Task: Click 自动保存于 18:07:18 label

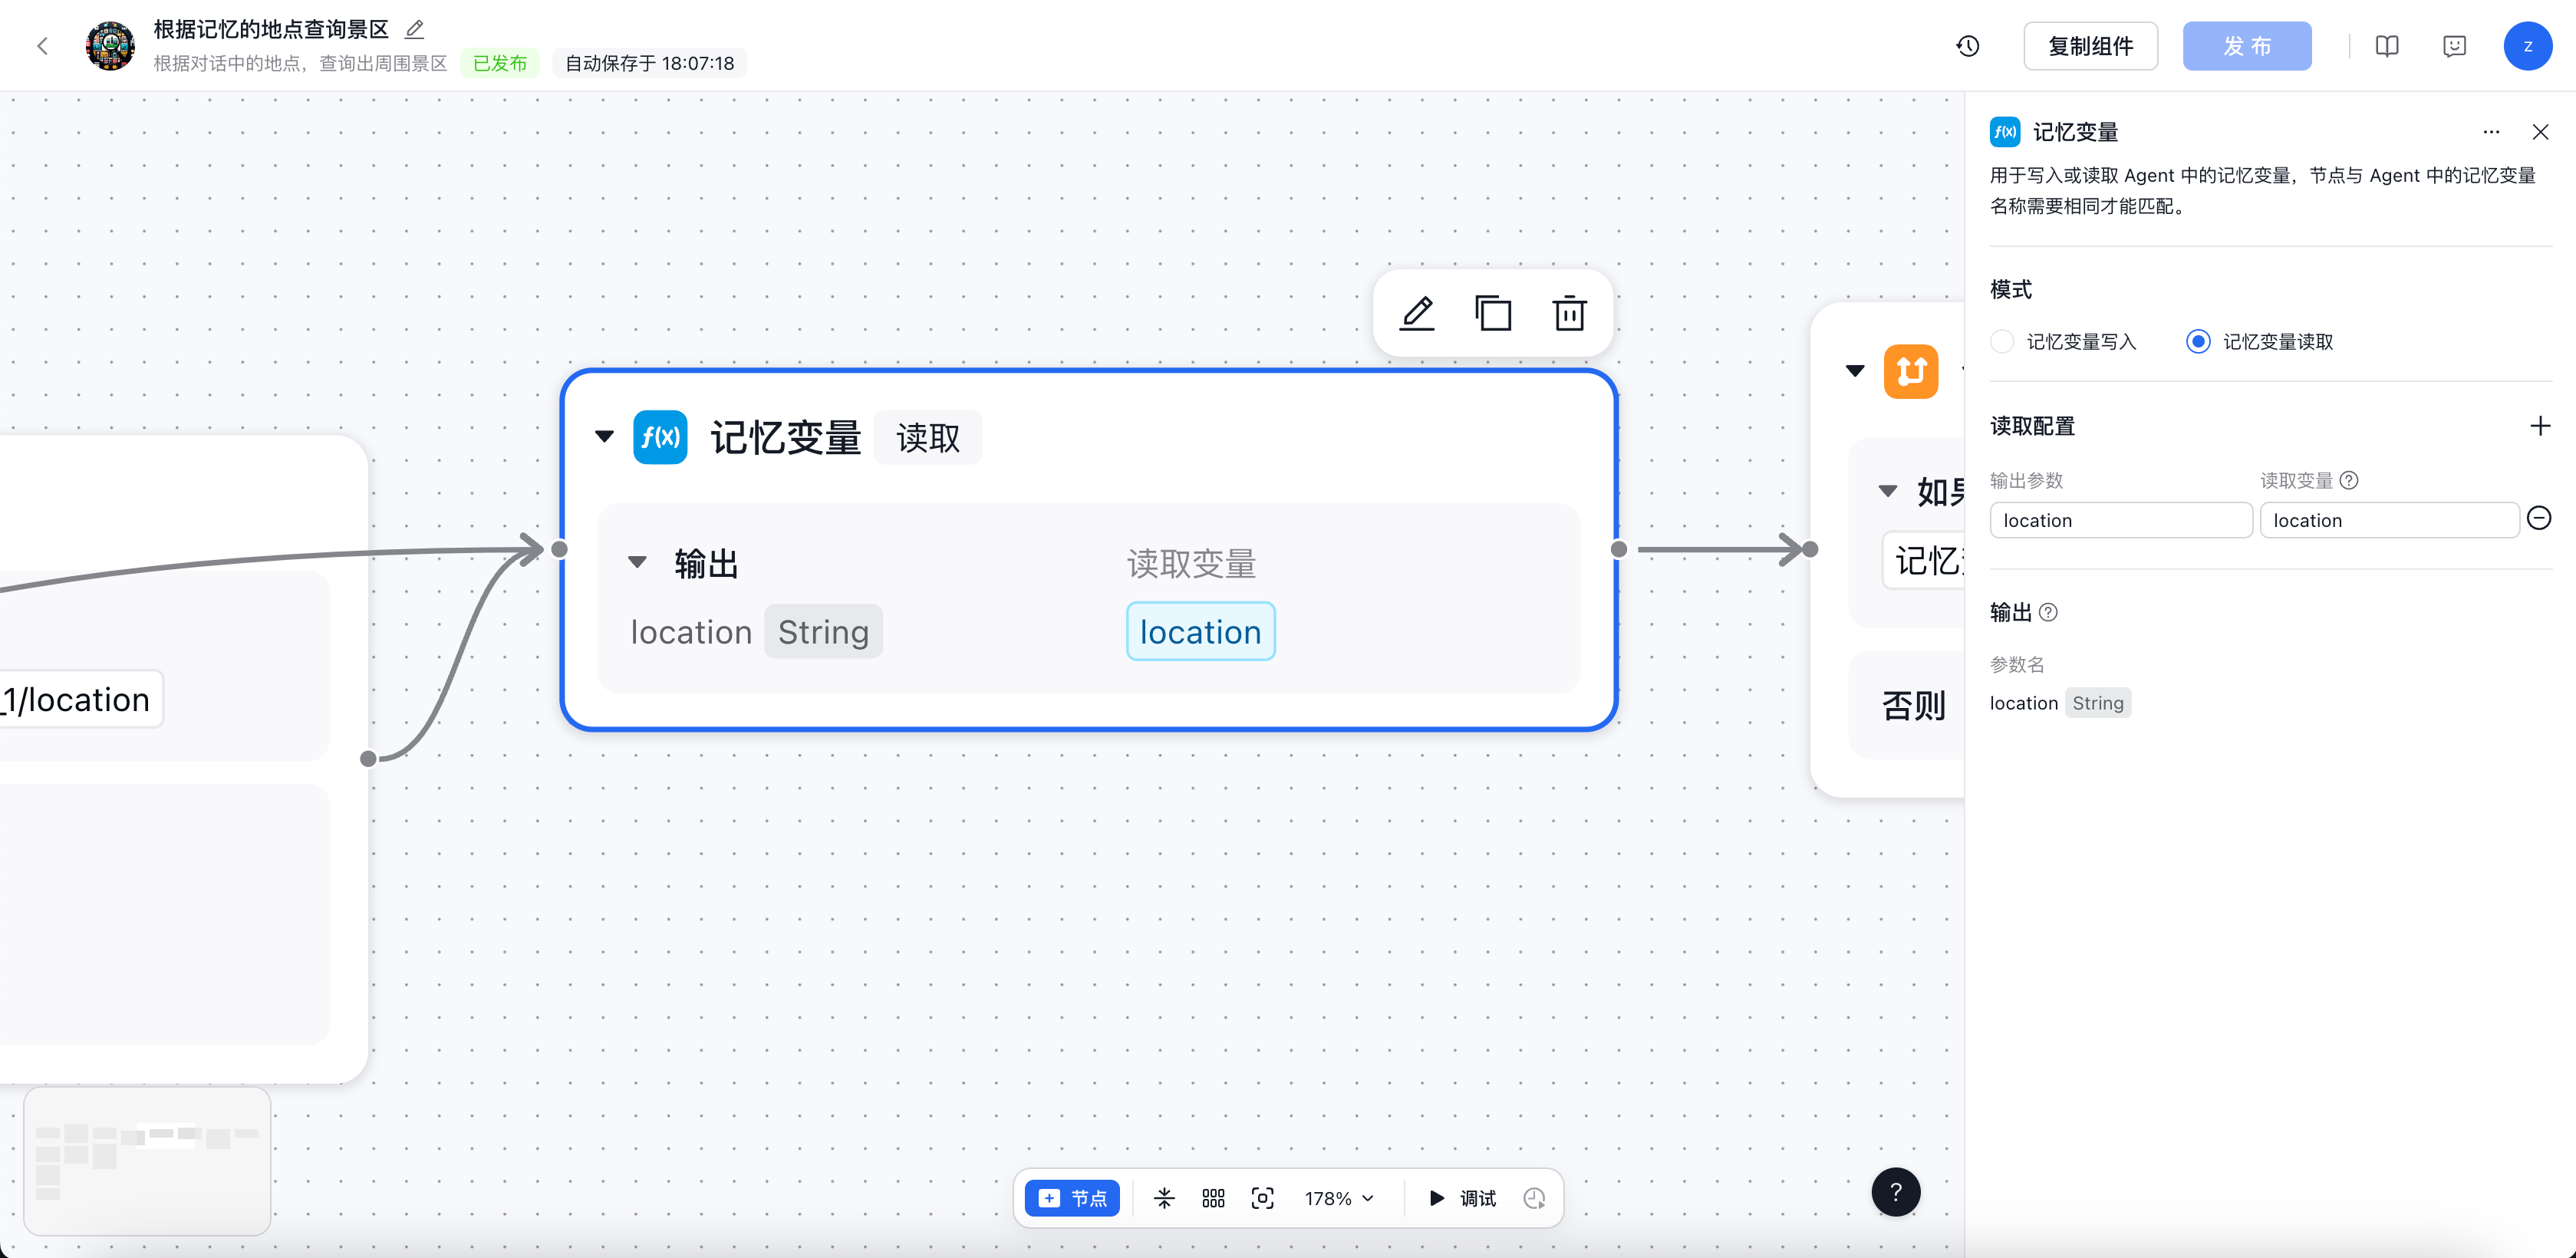Action: [x=649, y=63]
